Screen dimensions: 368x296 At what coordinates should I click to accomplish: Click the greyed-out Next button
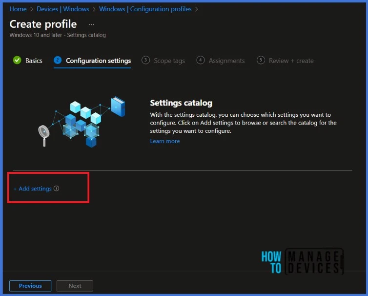pyautogui.click(x=75, y=286)
